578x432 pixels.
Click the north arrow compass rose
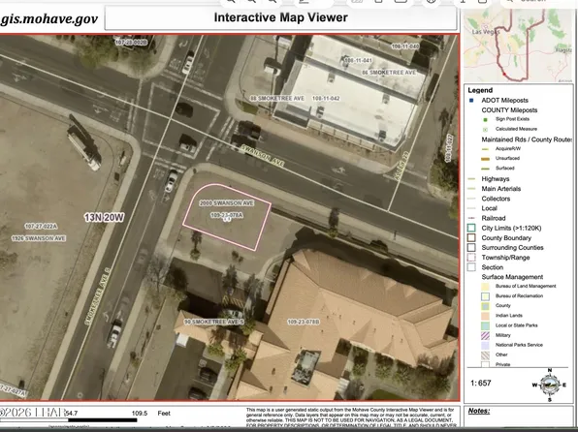coord(550,385)
